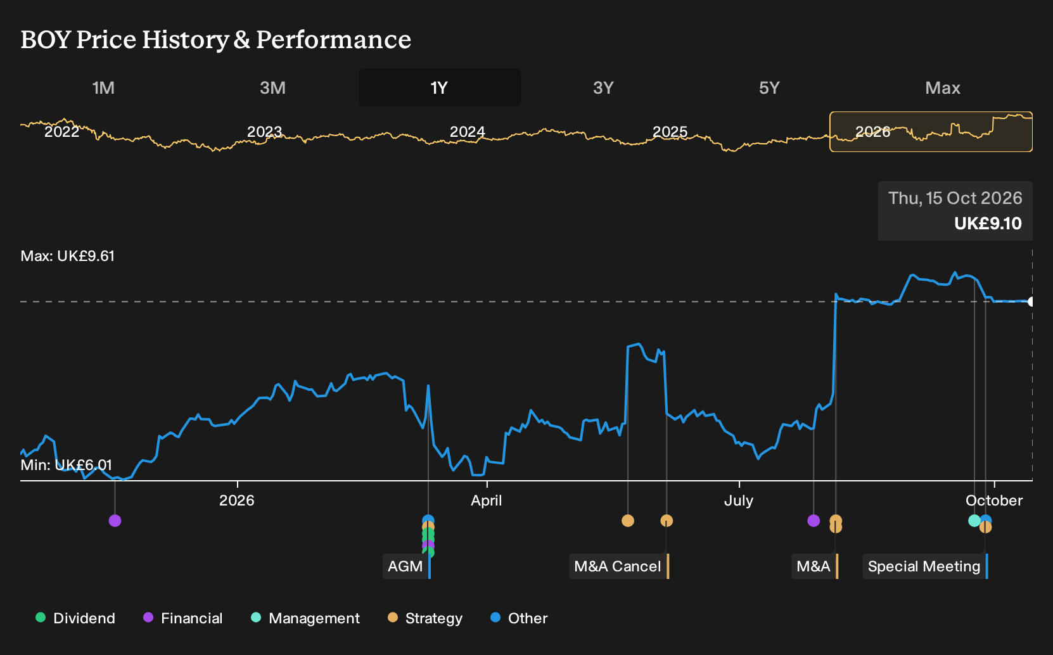
Task: Click the blue Other dot atop AGM stack
Action: click(428, 520)
